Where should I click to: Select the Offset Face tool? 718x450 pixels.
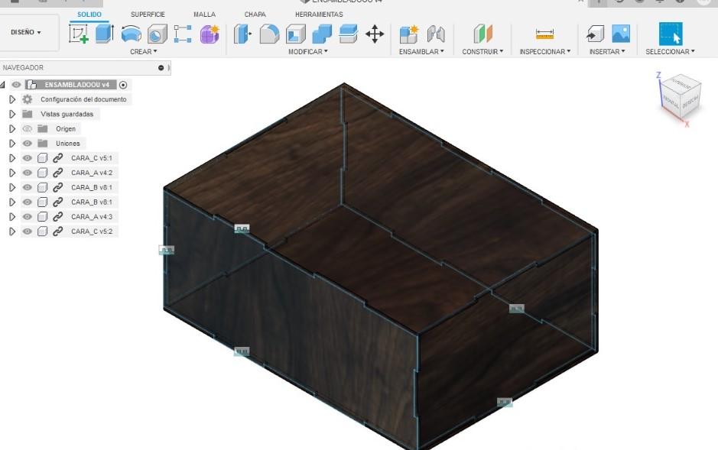349,34
